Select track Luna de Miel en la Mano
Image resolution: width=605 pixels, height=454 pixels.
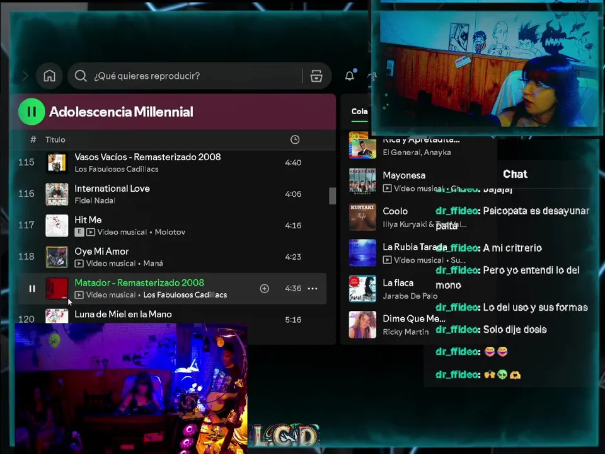[123, 314]
